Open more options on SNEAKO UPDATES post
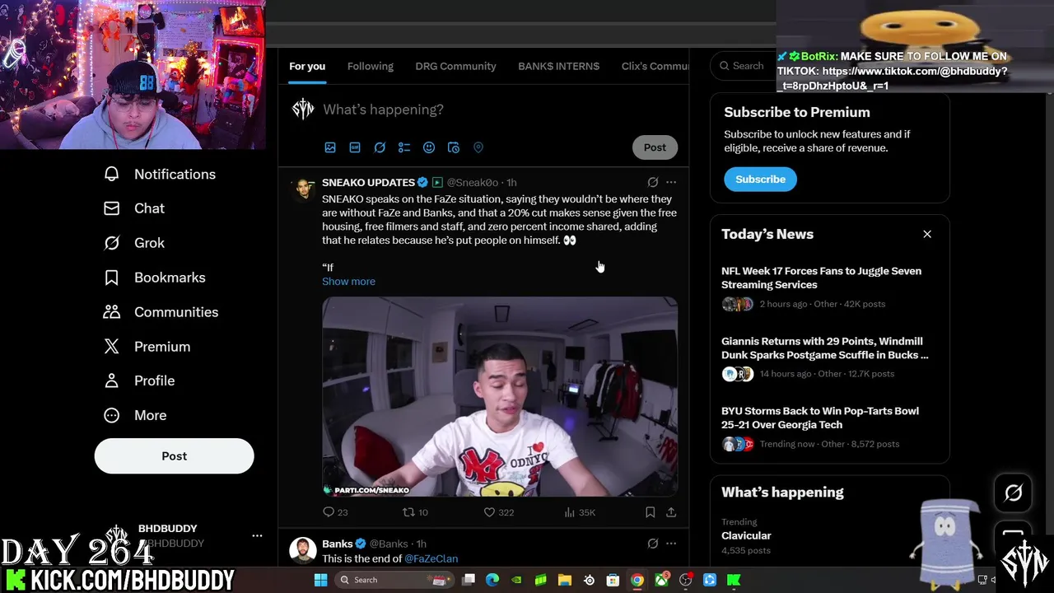The height and width of the screenshot is (593, 1054). click(671, 182)
